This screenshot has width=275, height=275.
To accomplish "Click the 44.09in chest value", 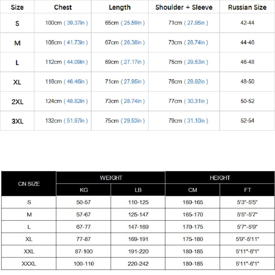I will [76, 62].
